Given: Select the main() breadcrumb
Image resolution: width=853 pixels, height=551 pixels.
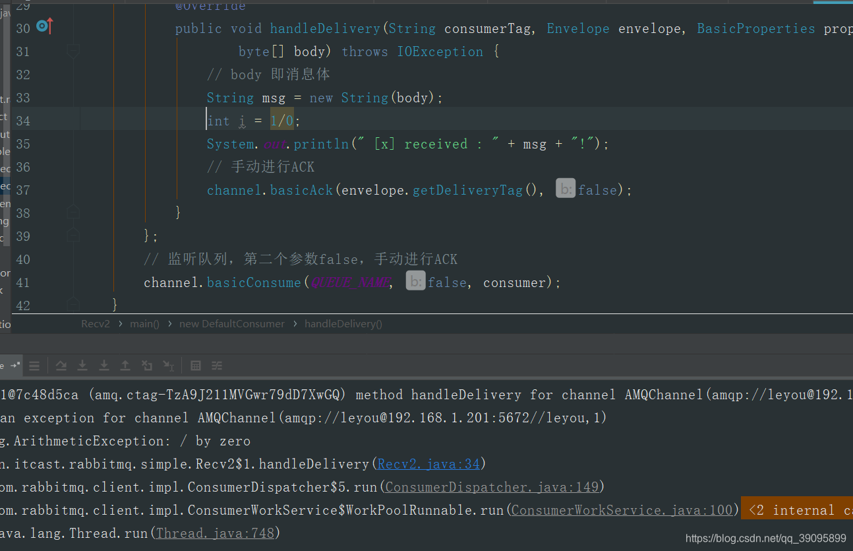Looking at the screenshot, I should pos(145,324).
